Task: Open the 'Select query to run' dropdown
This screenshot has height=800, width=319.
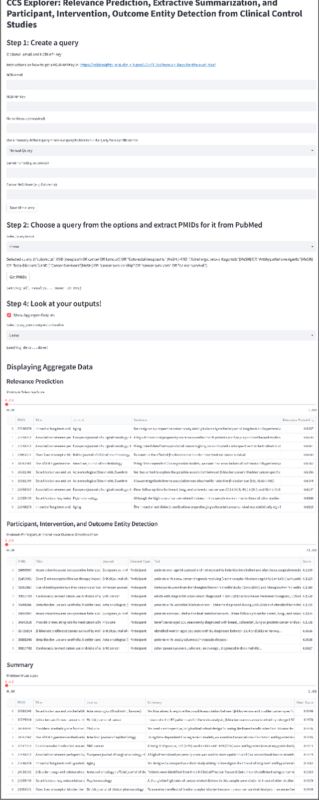Action: pos(159,246)
